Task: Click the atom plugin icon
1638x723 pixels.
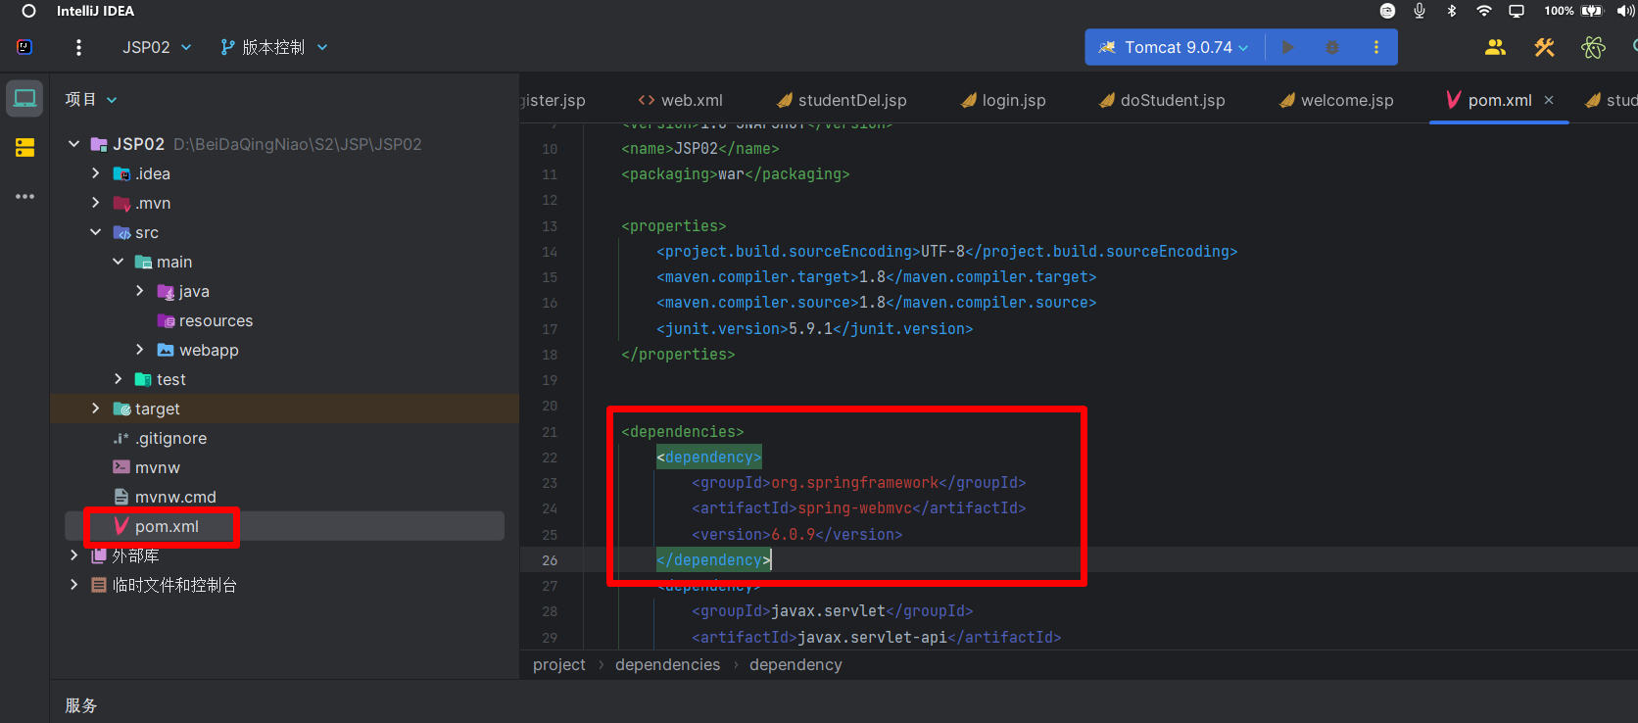Action: tap(1594, 47)
